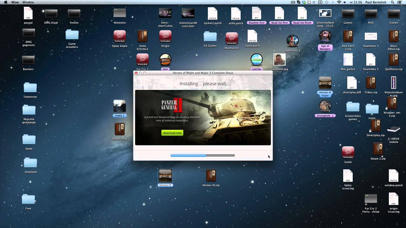Open the Window menu in the menu bar

[28, 2]
